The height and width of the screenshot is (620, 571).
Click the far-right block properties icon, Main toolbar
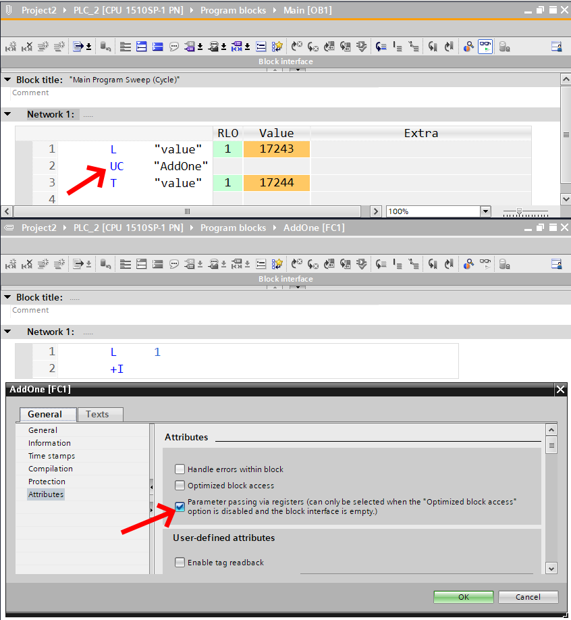click(557, 47)
